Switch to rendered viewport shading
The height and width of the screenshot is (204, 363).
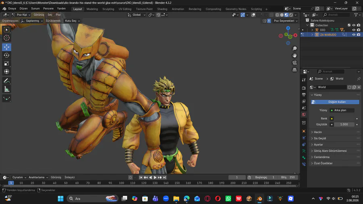pos(291,15)
